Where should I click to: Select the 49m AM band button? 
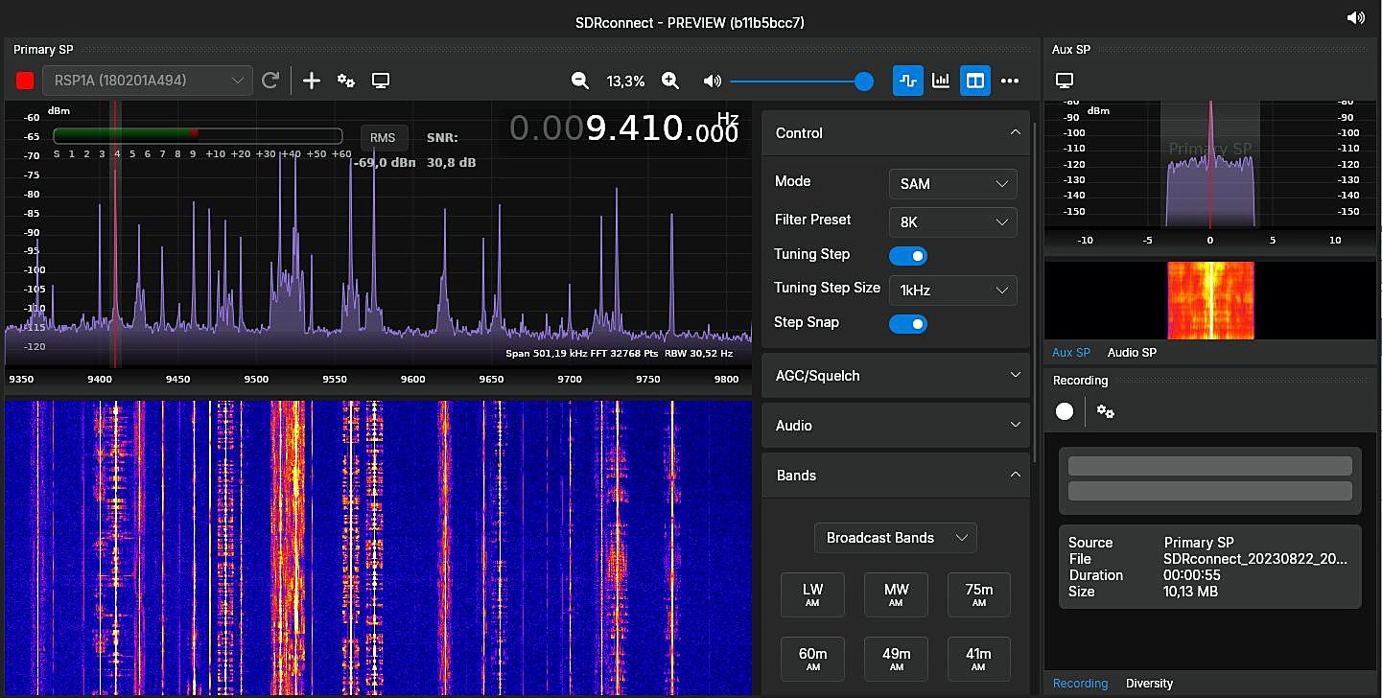(x=896, y=659)
